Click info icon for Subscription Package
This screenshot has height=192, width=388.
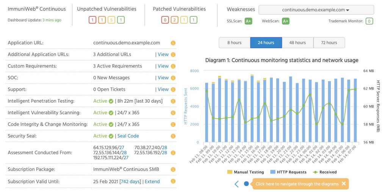173,170
